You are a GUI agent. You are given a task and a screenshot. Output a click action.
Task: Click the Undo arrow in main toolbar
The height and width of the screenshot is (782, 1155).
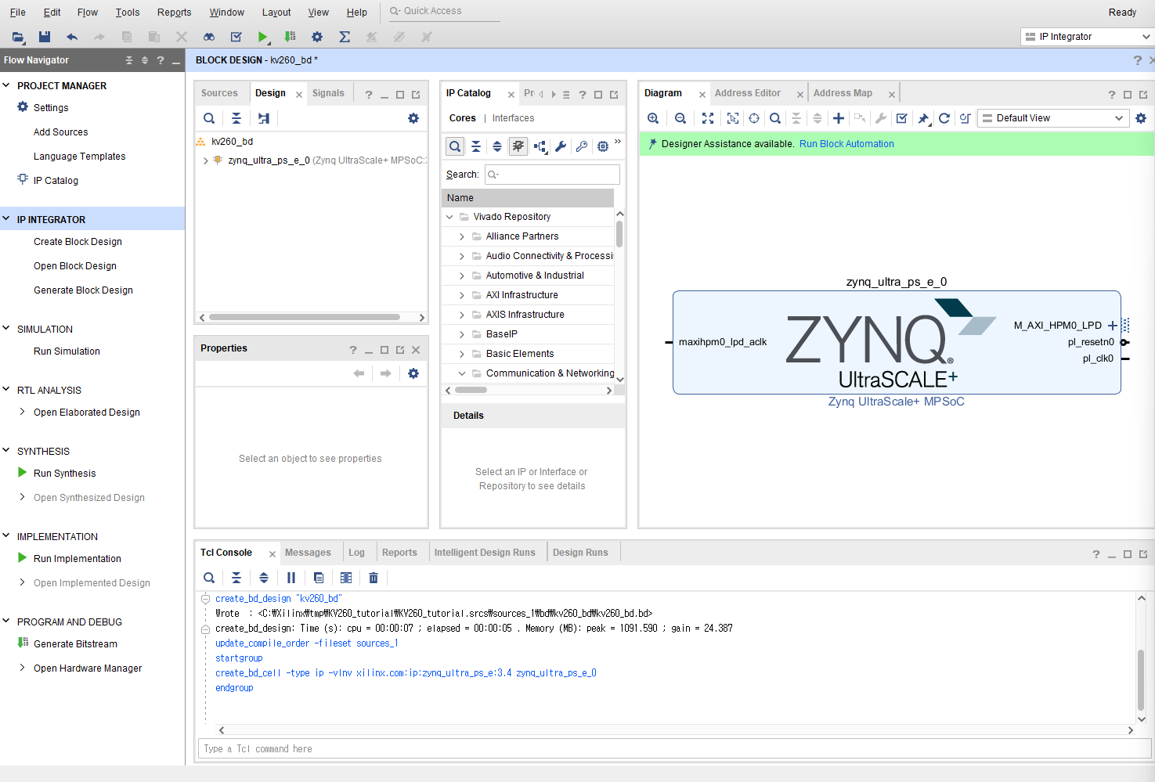pos(72,37)
